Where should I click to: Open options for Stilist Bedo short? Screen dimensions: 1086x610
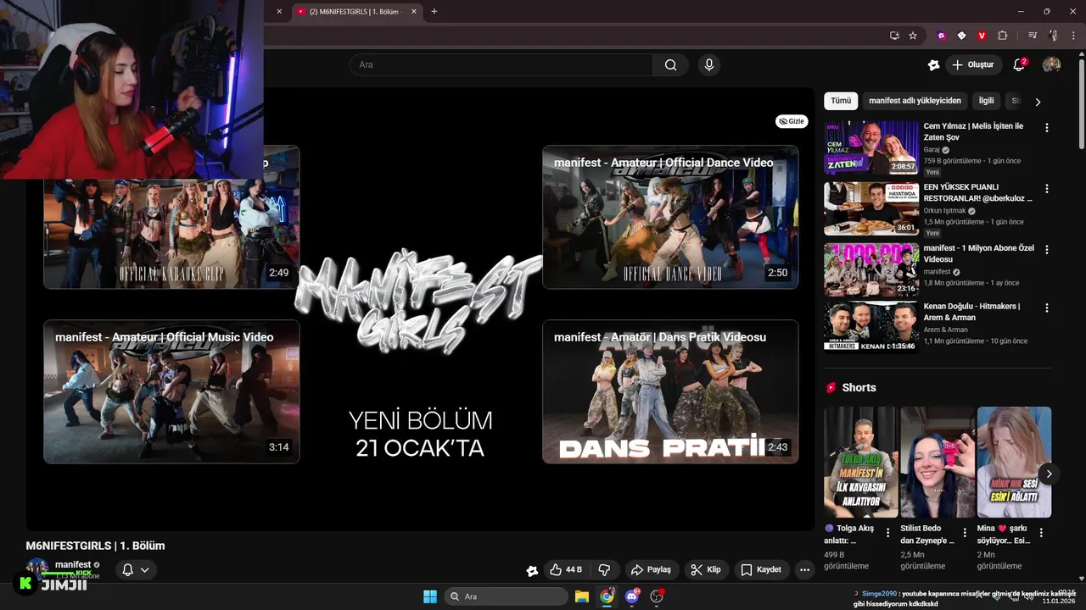[965, 533]
